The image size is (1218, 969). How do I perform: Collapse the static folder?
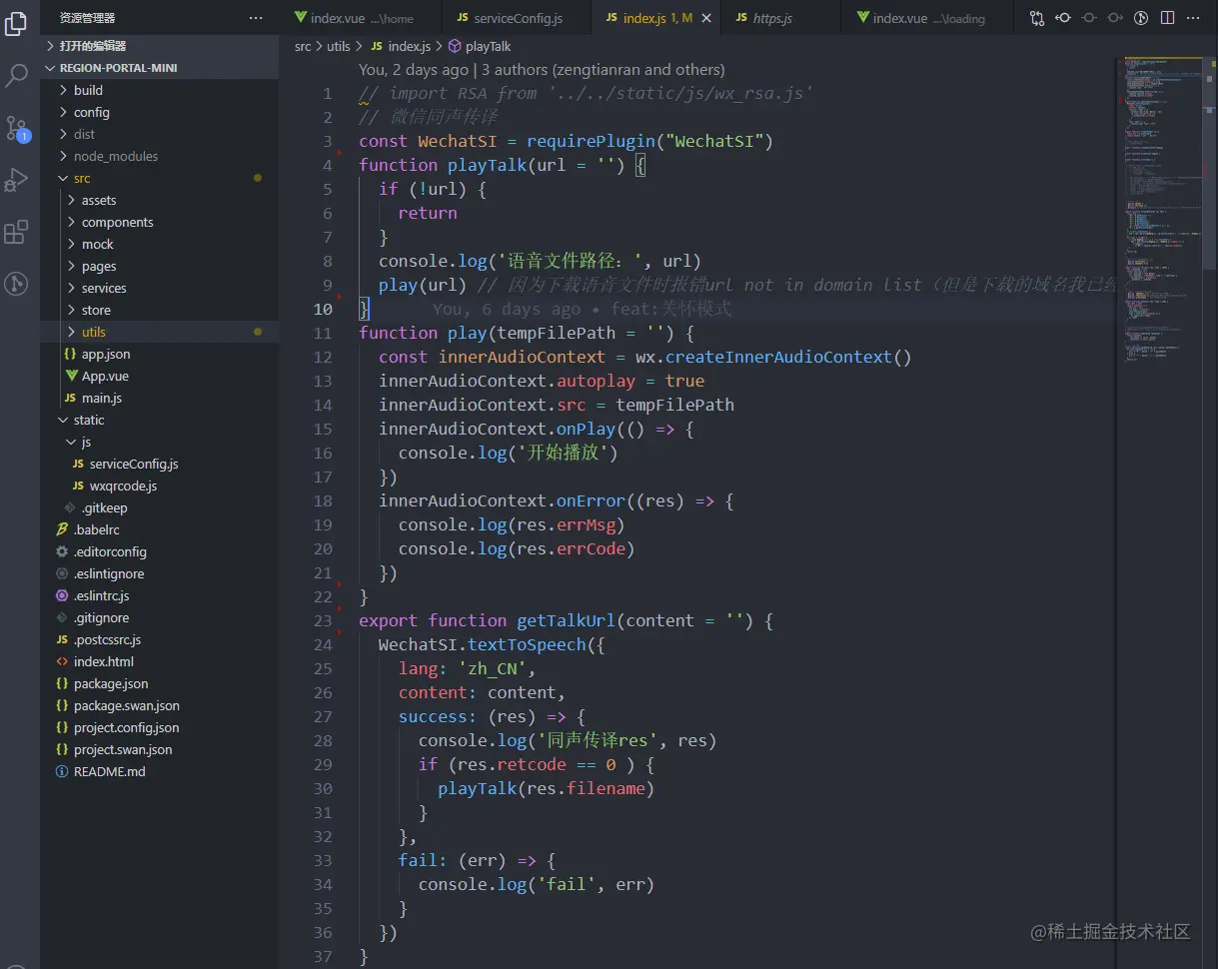(x=159, y=420)
